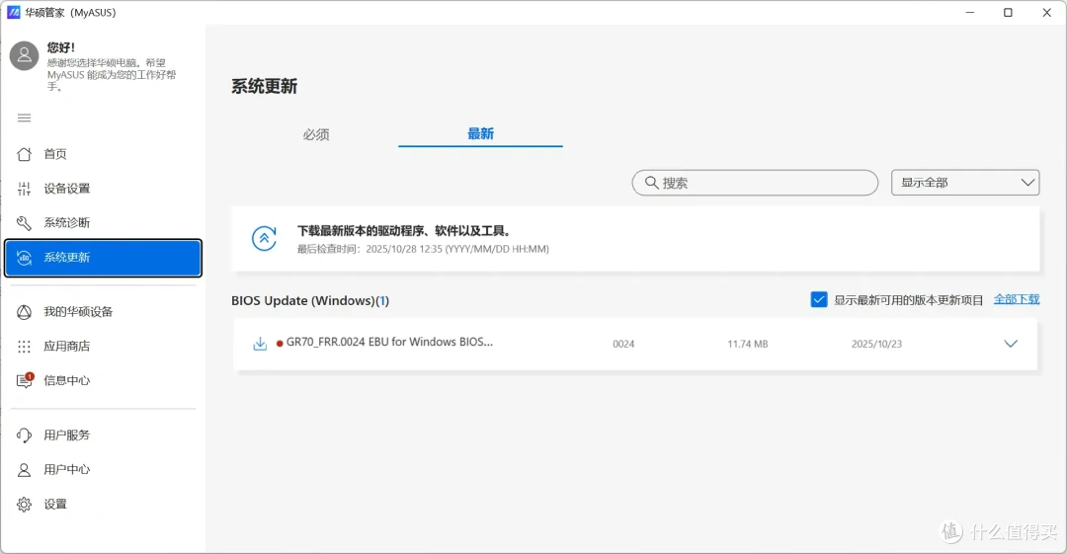Click the MyASUS logo in title bar
Viewport: 1067px width, 554px height.
(x=14, y=12)
